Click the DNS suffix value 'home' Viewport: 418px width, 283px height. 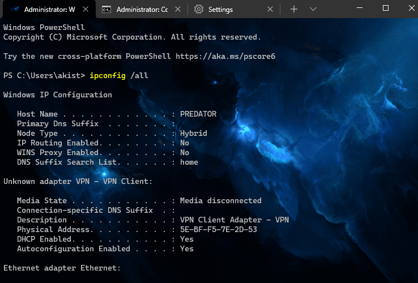click(x=189, y=162)
